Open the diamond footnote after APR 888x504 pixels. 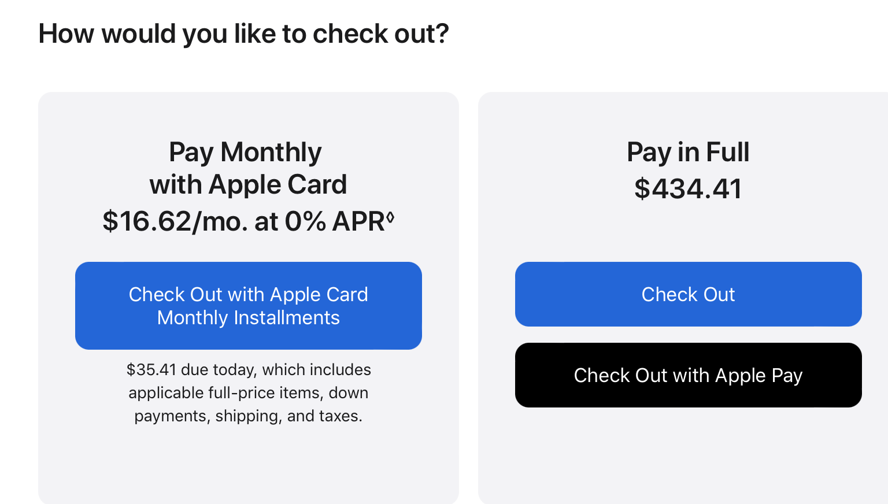390,218
